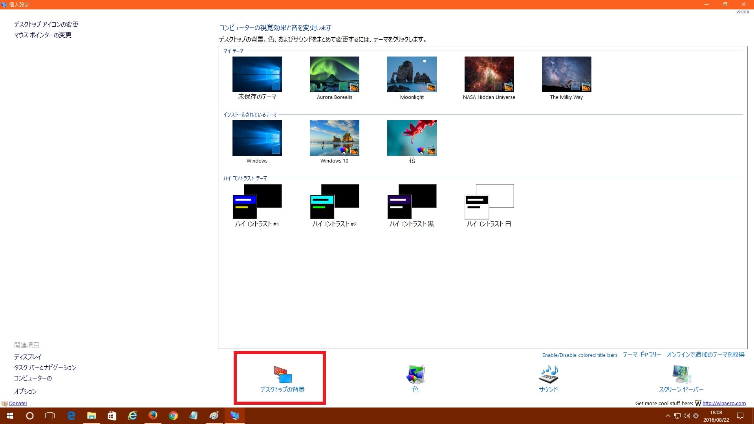Open the Desktop Background (デスクトップの背景) icon
The width and height of the screenshot is (754, 424).
click(x=282, y=378)
